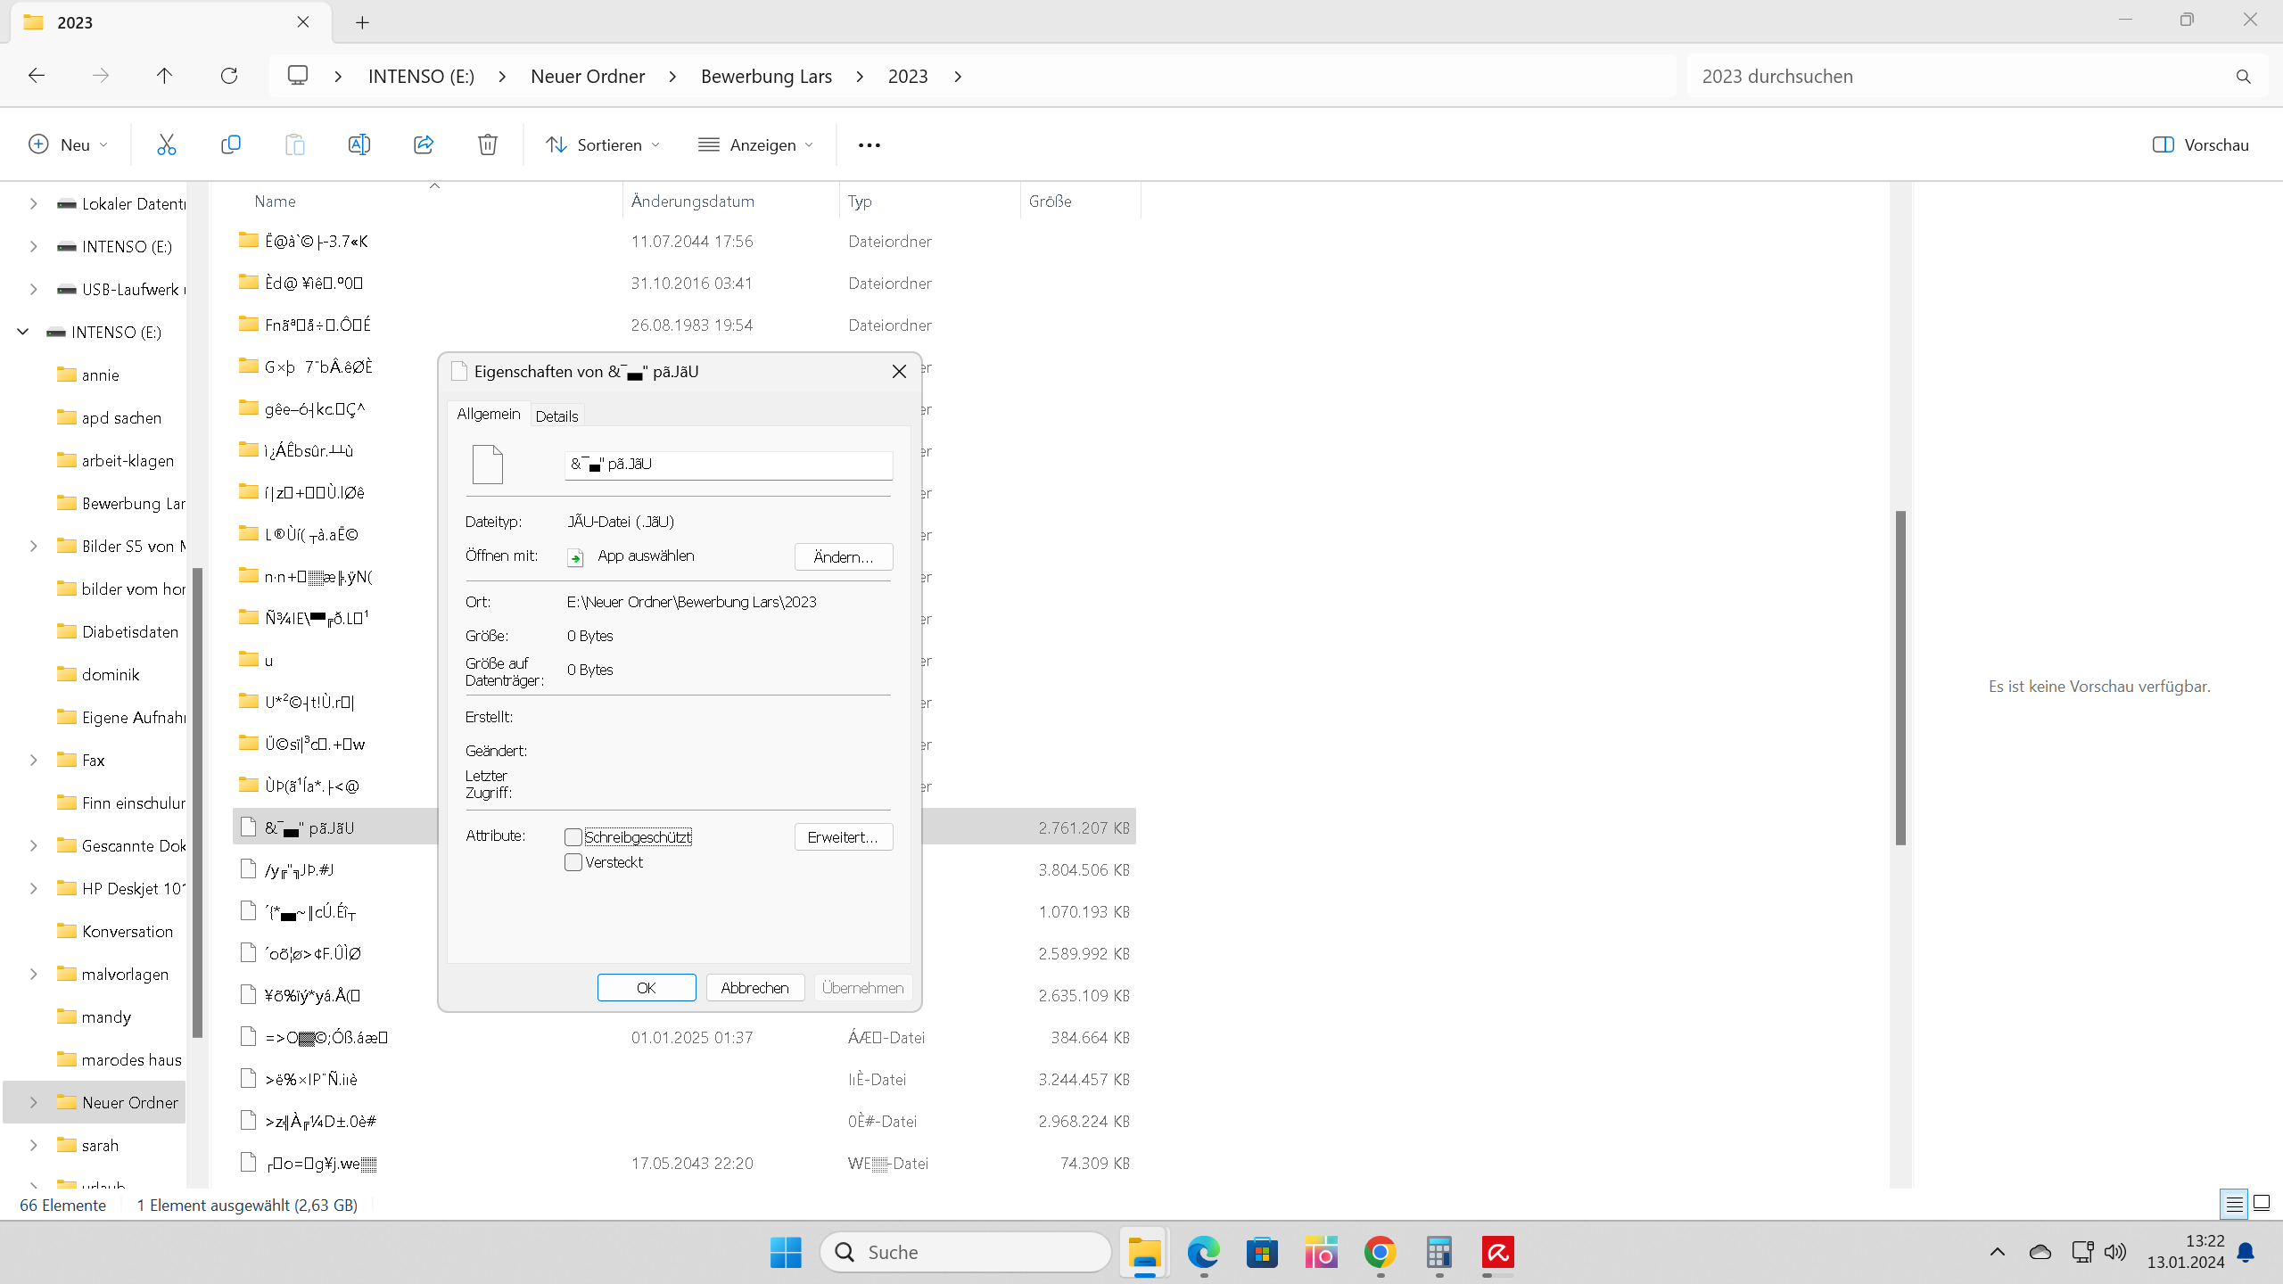Toggle the Vorschau preview pane

point(2201,144)
